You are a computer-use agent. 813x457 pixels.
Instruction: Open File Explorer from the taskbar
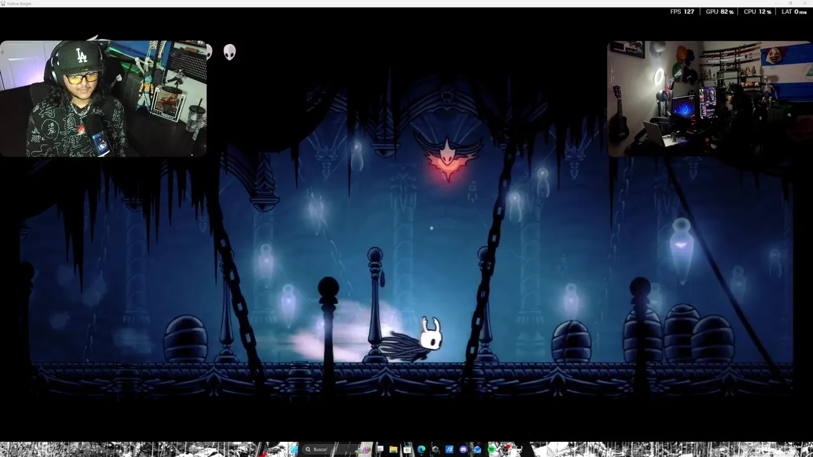[394, 449]
